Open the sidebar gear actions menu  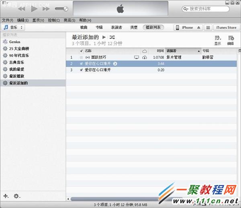pos(17,196)
